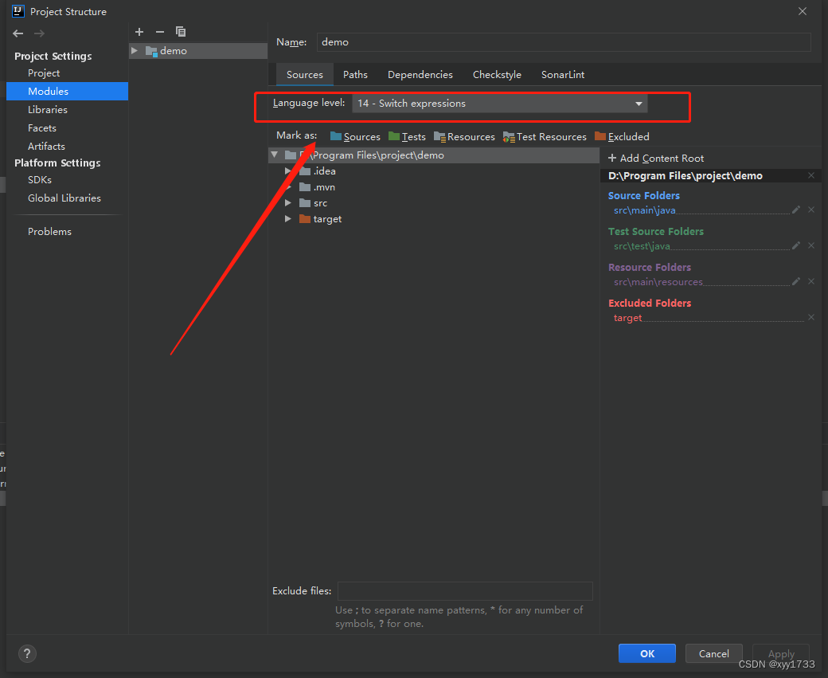The width and height of the screenshot is (828, 678).
Task: Switch to Sources tab
Action: (305, 75)
